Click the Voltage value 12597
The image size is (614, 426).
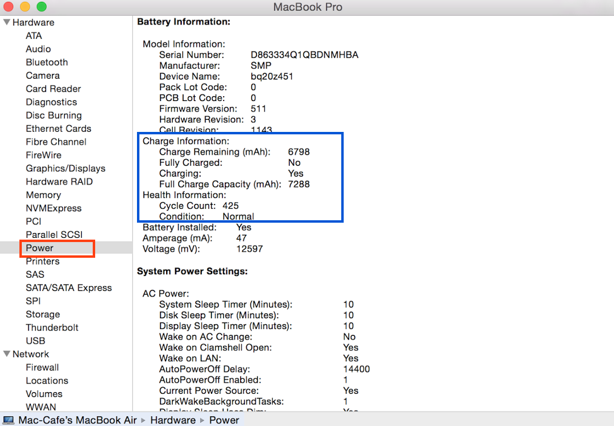click(250, 249)
